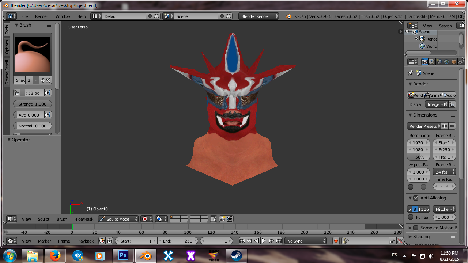
Task: Delete the Default screen layout
Action: [x=156, y=16]
